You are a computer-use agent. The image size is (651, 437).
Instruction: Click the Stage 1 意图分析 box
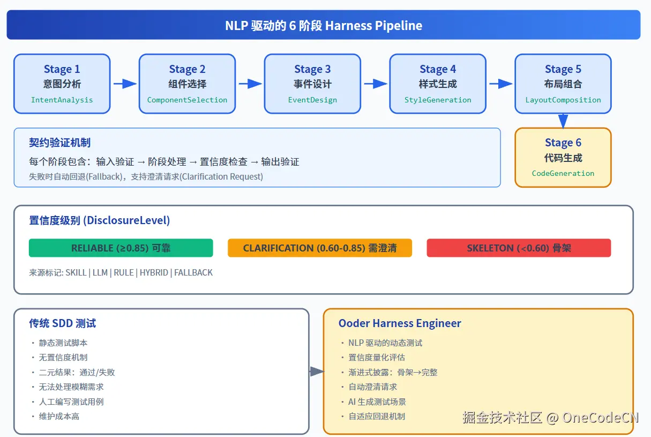[x=62, y=84]
